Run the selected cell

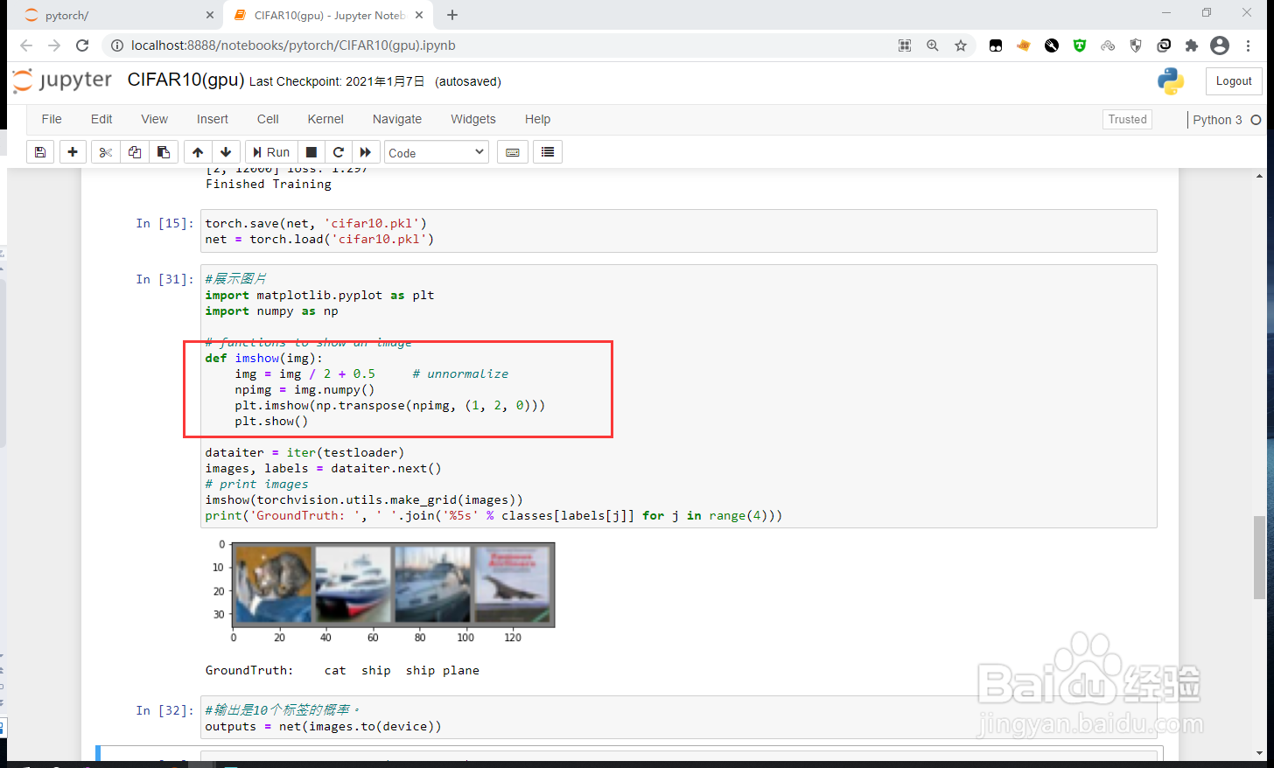point(271,152)
